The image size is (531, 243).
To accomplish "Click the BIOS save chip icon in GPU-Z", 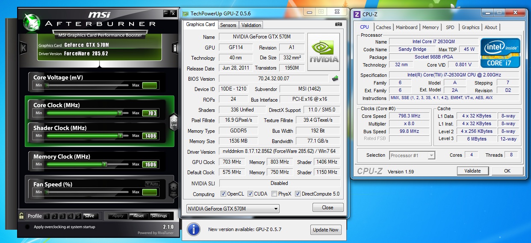I will pyautogui.click(x=336, y=79).
